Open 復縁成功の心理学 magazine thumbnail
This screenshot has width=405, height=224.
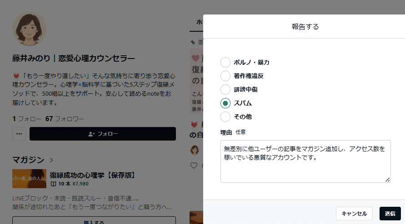pyautogui.click(x=29, y=179)
